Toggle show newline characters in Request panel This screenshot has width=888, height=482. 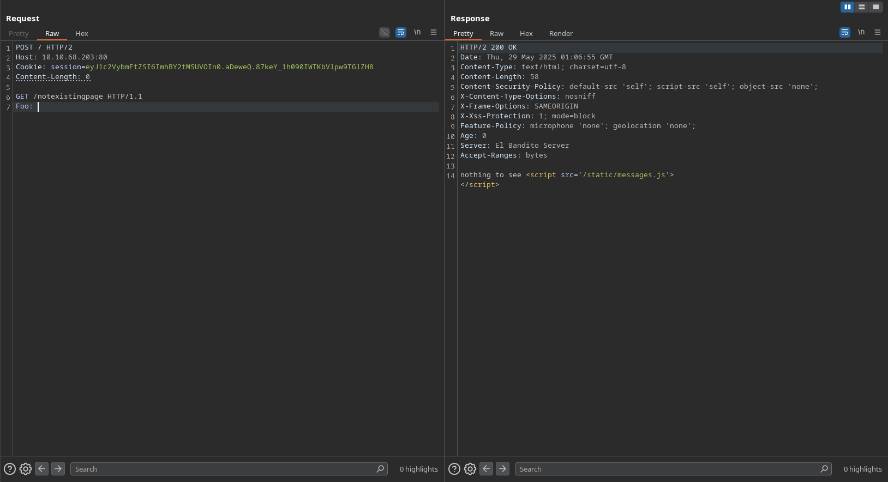(417, 33)
